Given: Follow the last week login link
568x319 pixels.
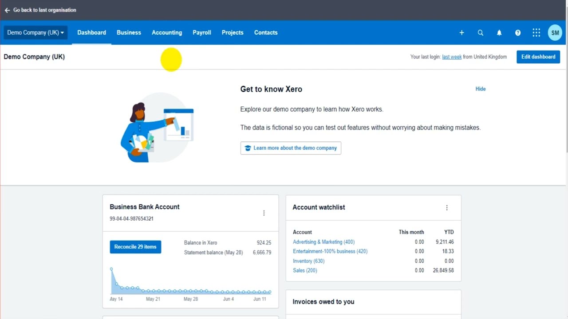Looking at the screenshot, I should (x=452, y=57).
